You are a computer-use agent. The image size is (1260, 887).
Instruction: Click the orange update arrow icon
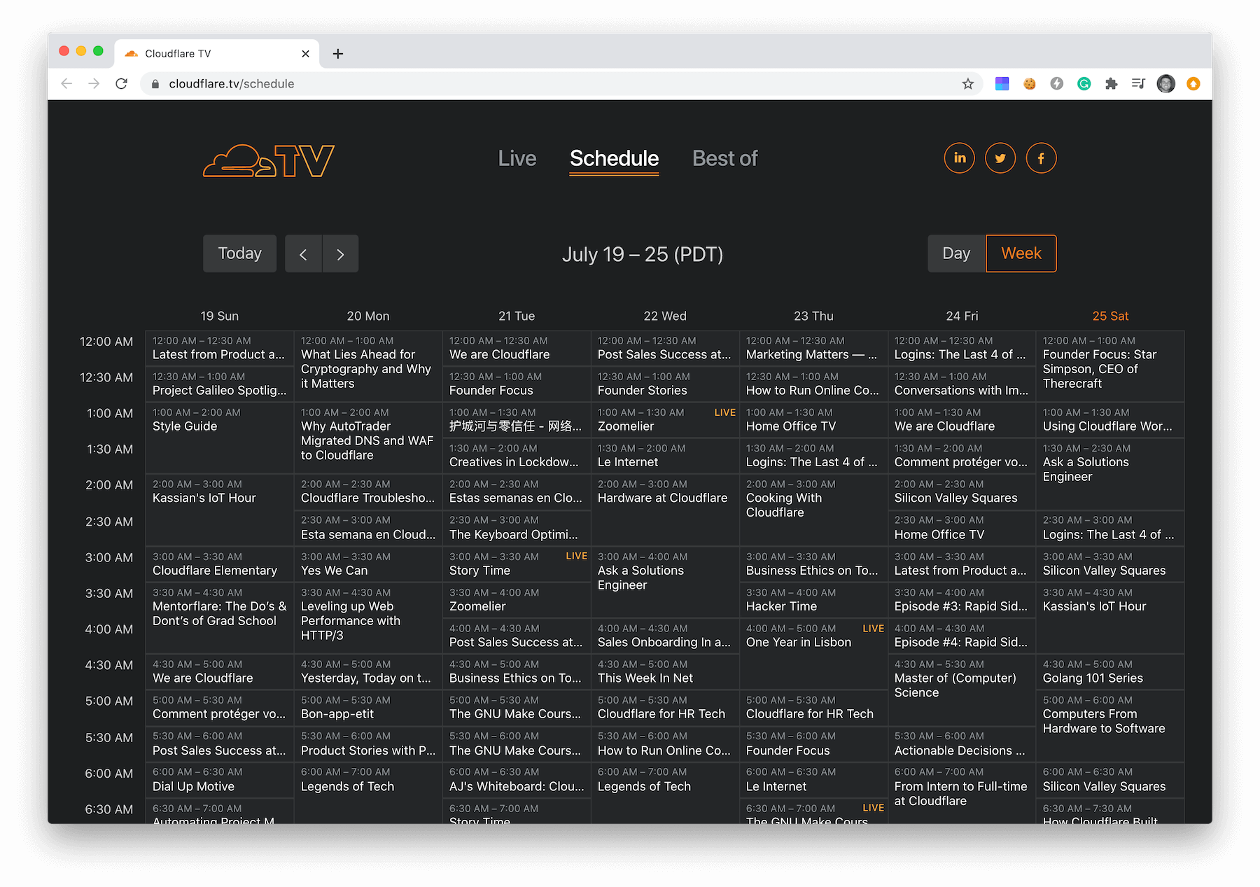(1193, 84)
